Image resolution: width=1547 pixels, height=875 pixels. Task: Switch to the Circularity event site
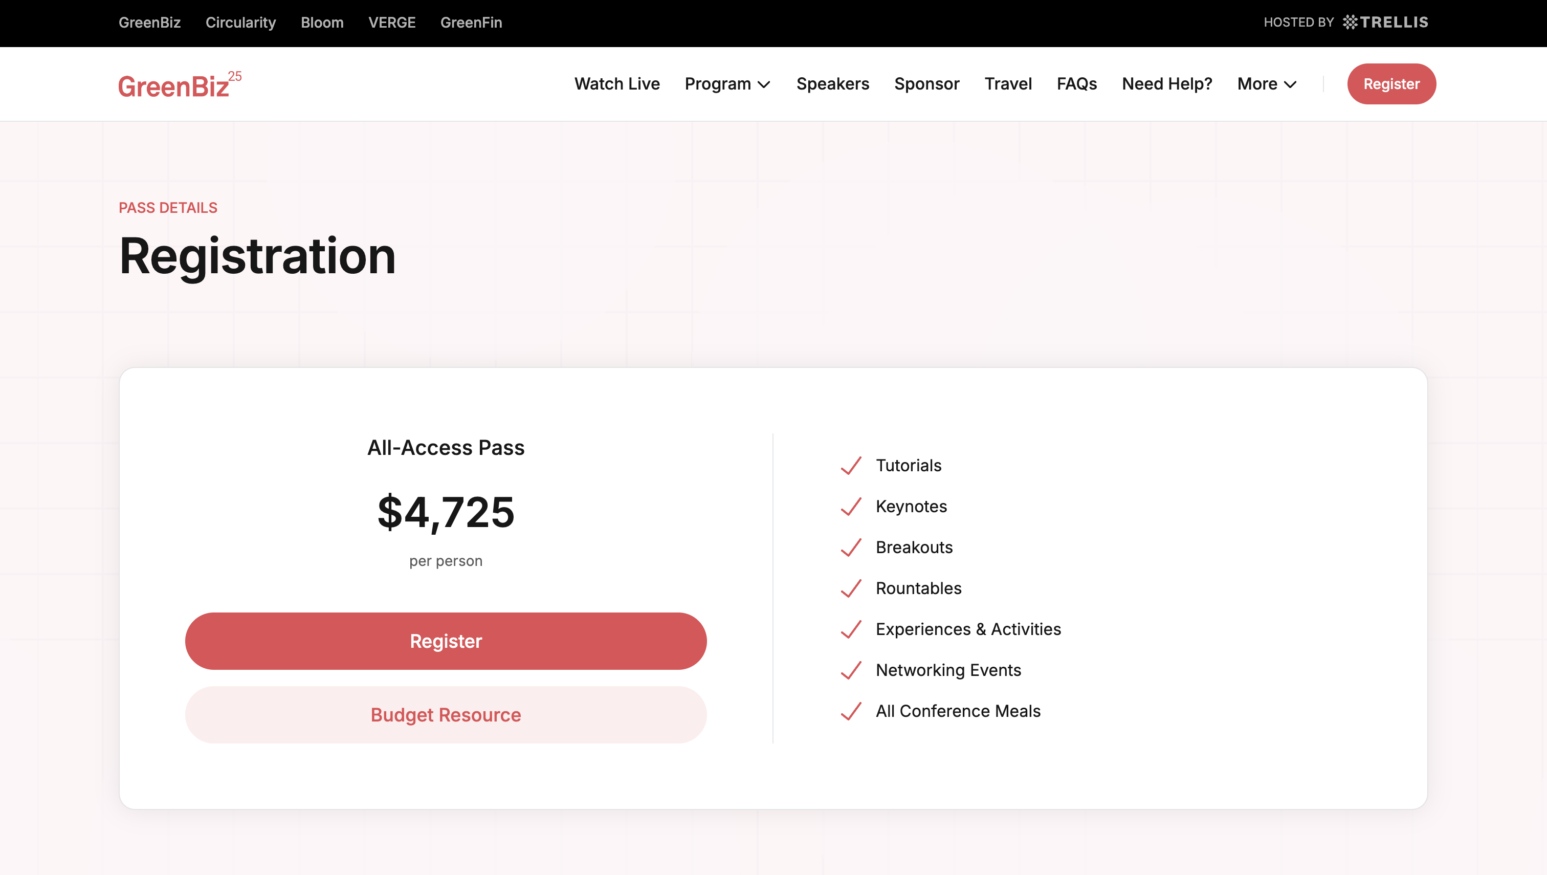[240, 22]
